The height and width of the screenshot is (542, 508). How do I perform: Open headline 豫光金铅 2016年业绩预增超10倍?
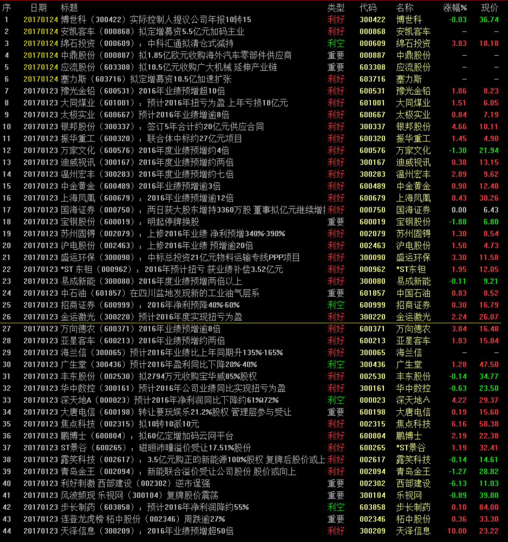coord(143,91)
